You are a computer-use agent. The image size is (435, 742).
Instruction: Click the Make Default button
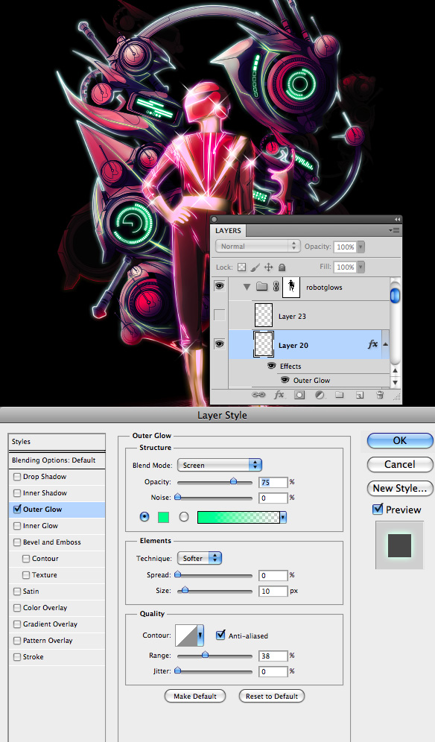tap(195, 696)
